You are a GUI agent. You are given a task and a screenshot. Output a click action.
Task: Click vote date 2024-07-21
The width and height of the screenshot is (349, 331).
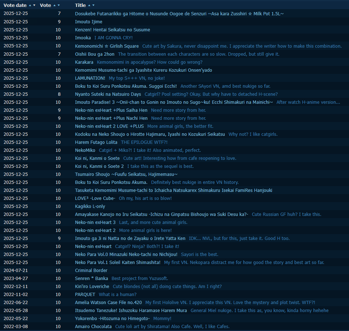16,271
